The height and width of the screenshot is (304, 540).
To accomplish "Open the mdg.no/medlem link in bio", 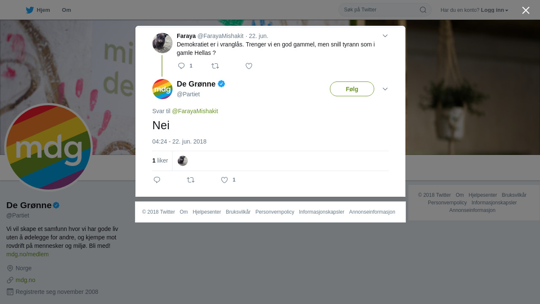I will (x=27, y=254).
